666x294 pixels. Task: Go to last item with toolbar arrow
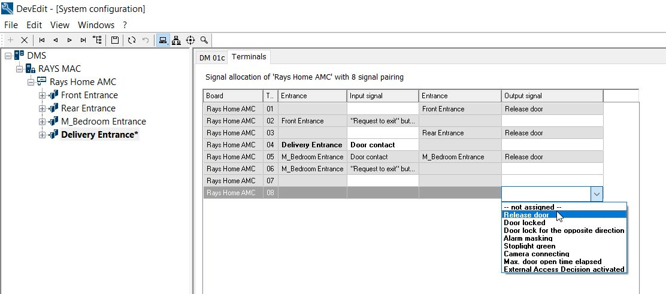[83, 40]
